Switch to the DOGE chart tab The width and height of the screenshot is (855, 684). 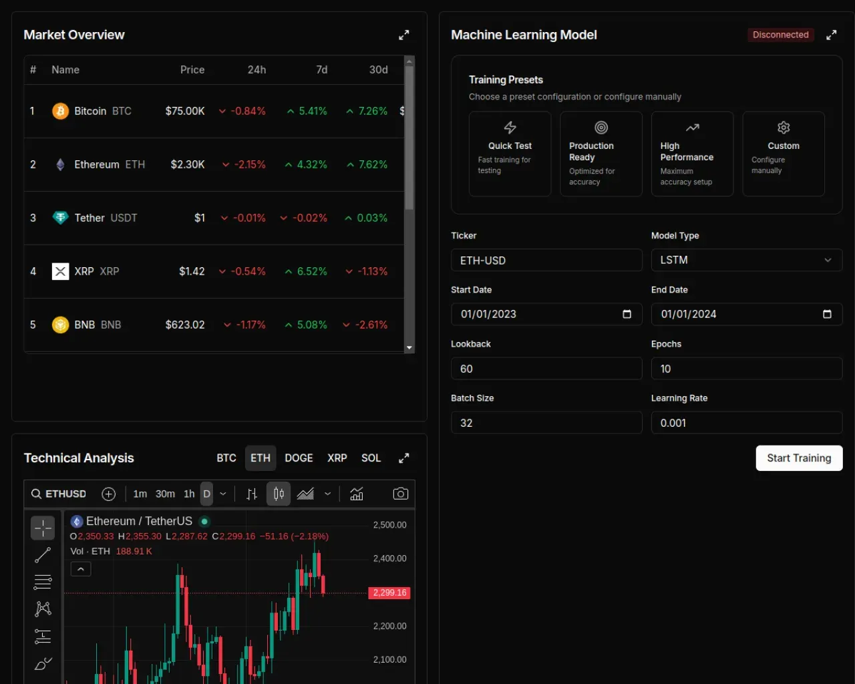299,458
